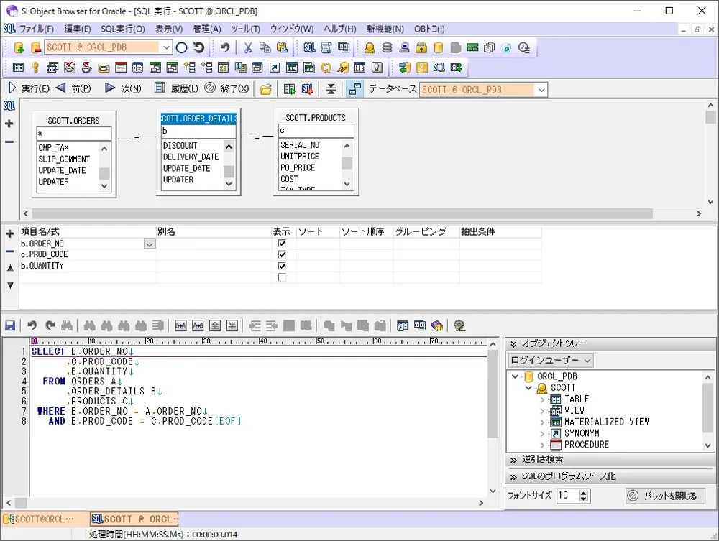
Task: Click the 次(N) next button
Action: (123, 88)
